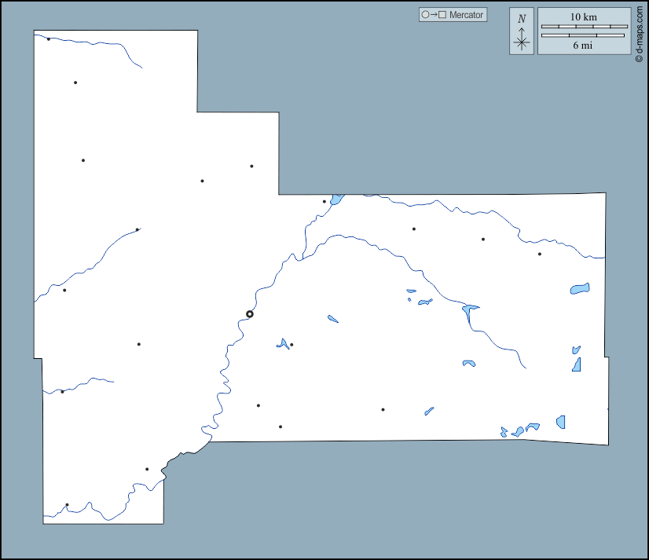
Task: Select the lake at the northern river inlet
Action: point(336,199)
